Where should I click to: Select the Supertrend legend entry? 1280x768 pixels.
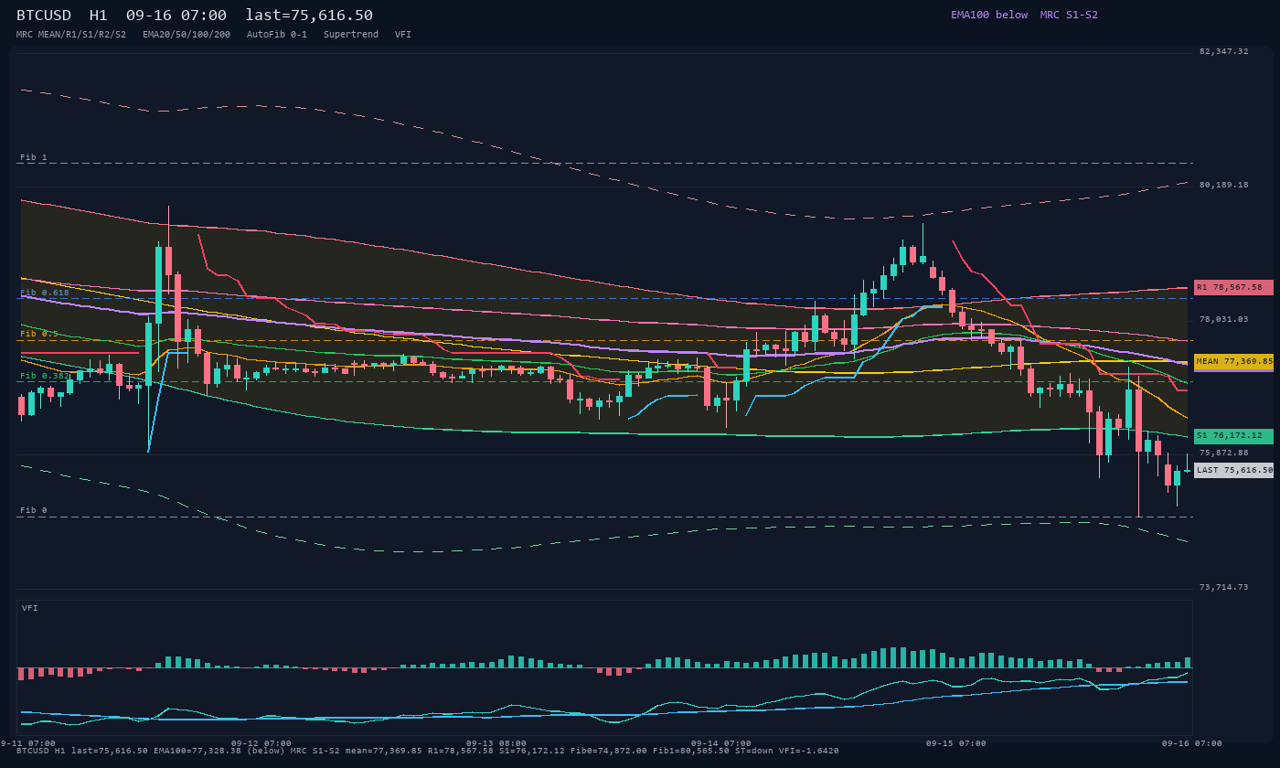[x=351, y=34]
